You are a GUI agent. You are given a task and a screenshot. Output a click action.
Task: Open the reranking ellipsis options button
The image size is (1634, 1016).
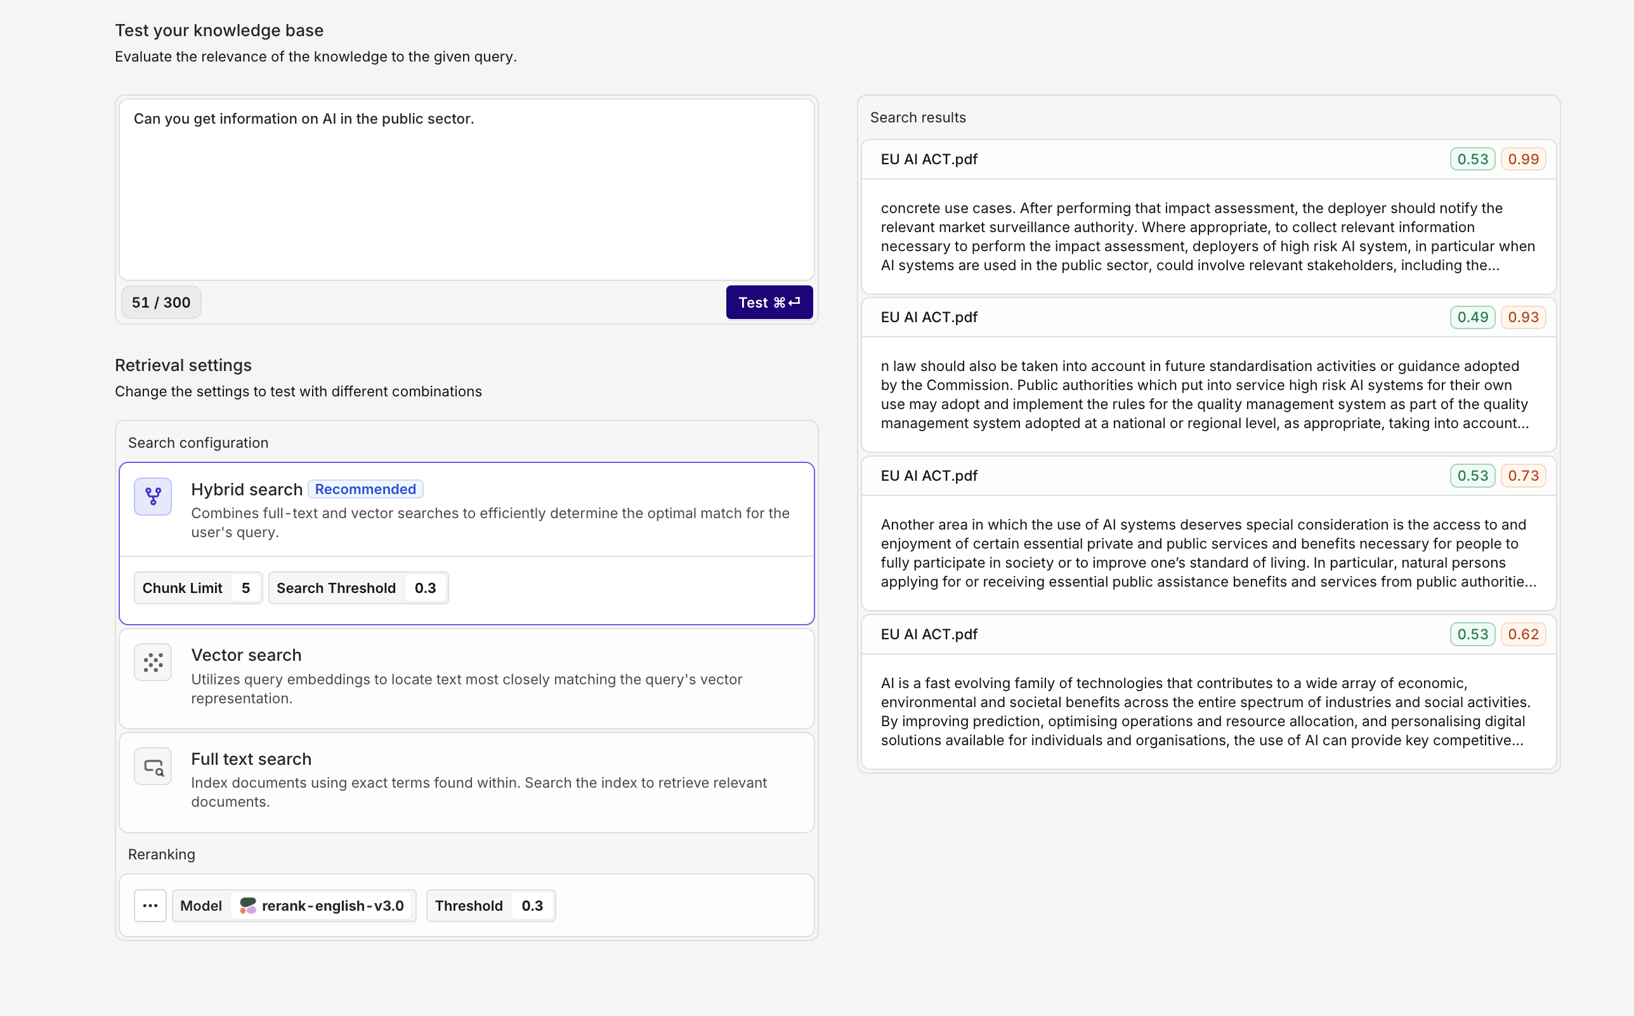pyautogui.click(x=150, y=906)
